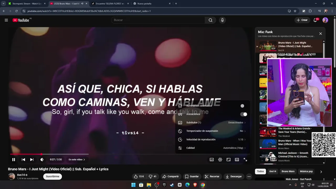Close the player settings gear menu
This screenshot has height=189, width=336.
pos(220,160)
